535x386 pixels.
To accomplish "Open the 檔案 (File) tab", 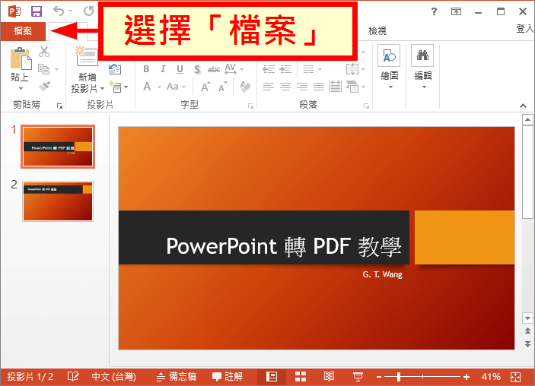I will 23,31.
